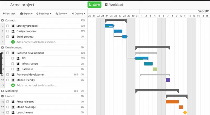Open the Zoom dropdown menu
This screenshot has height=115, width=210.
[x=61, y=14]
